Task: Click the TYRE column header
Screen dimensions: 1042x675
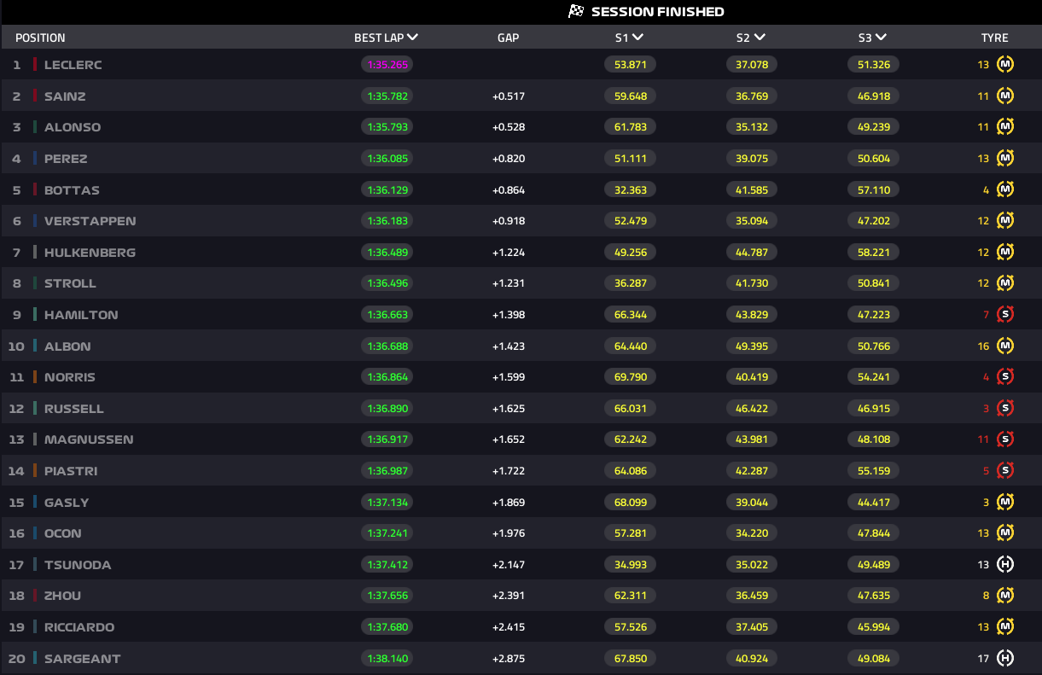Action: (x=994, y=38)
